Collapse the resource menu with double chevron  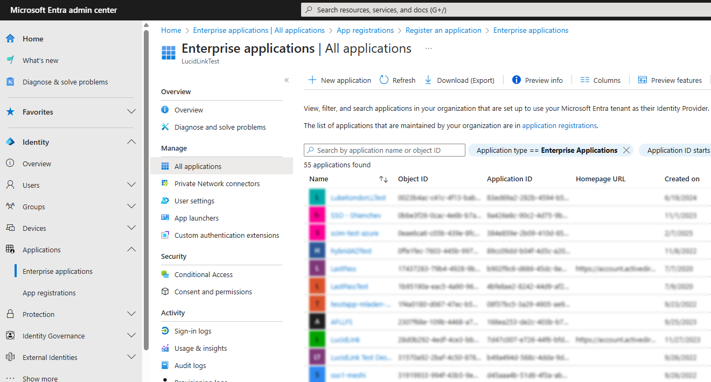[287, 80]
